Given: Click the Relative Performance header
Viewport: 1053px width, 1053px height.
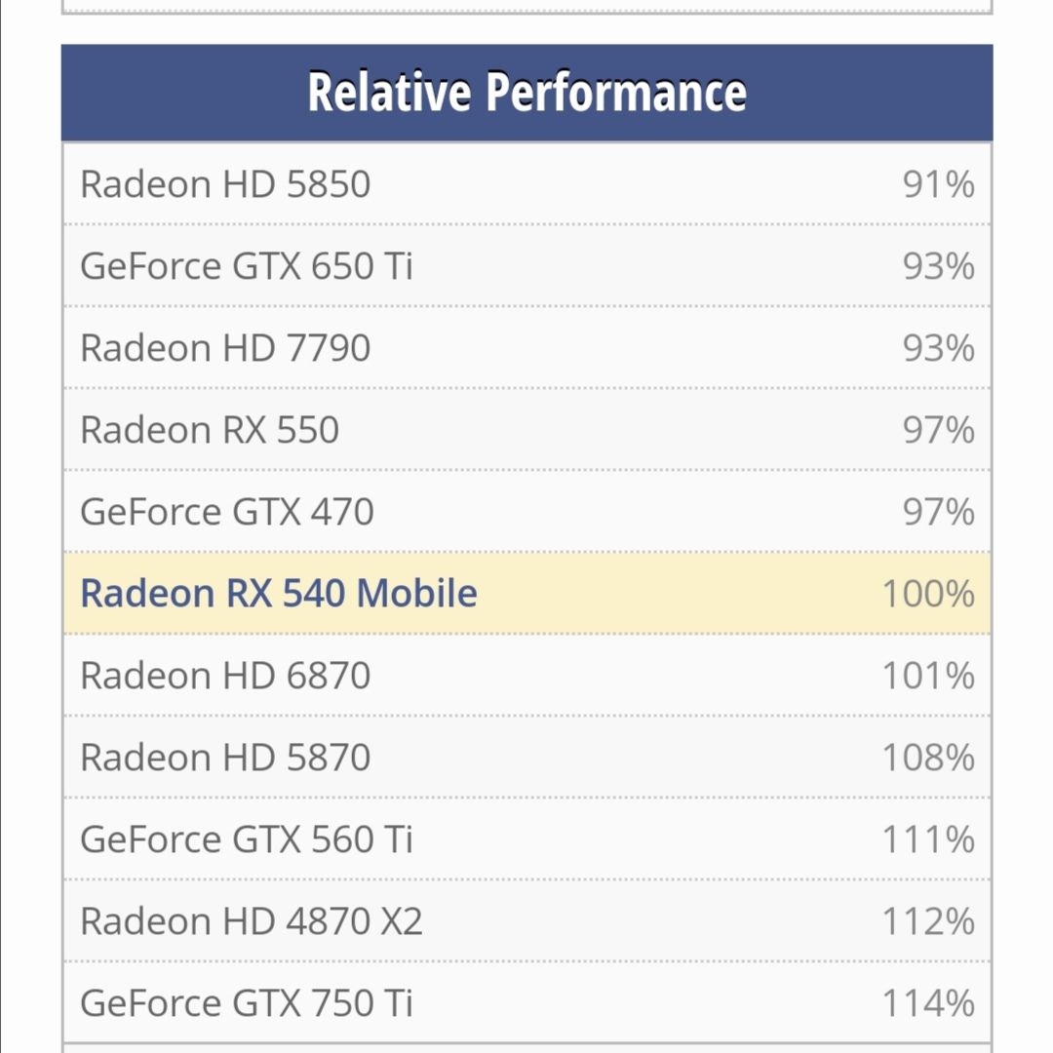Looking at the screenshot, I should click(x=527, y=93).
